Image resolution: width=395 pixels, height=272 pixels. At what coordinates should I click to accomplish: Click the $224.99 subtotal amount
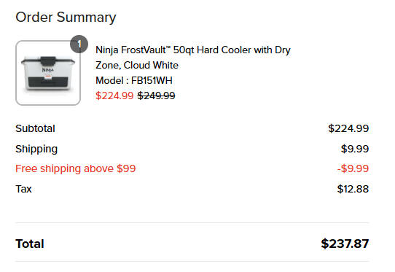pos(348,128)
